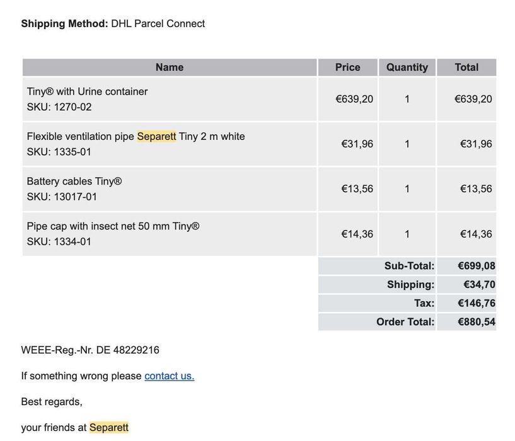This screenshot has width=515, height=441.
Task: Select the "Battery cables Tiny®" product name
Action: pos(74,181)
